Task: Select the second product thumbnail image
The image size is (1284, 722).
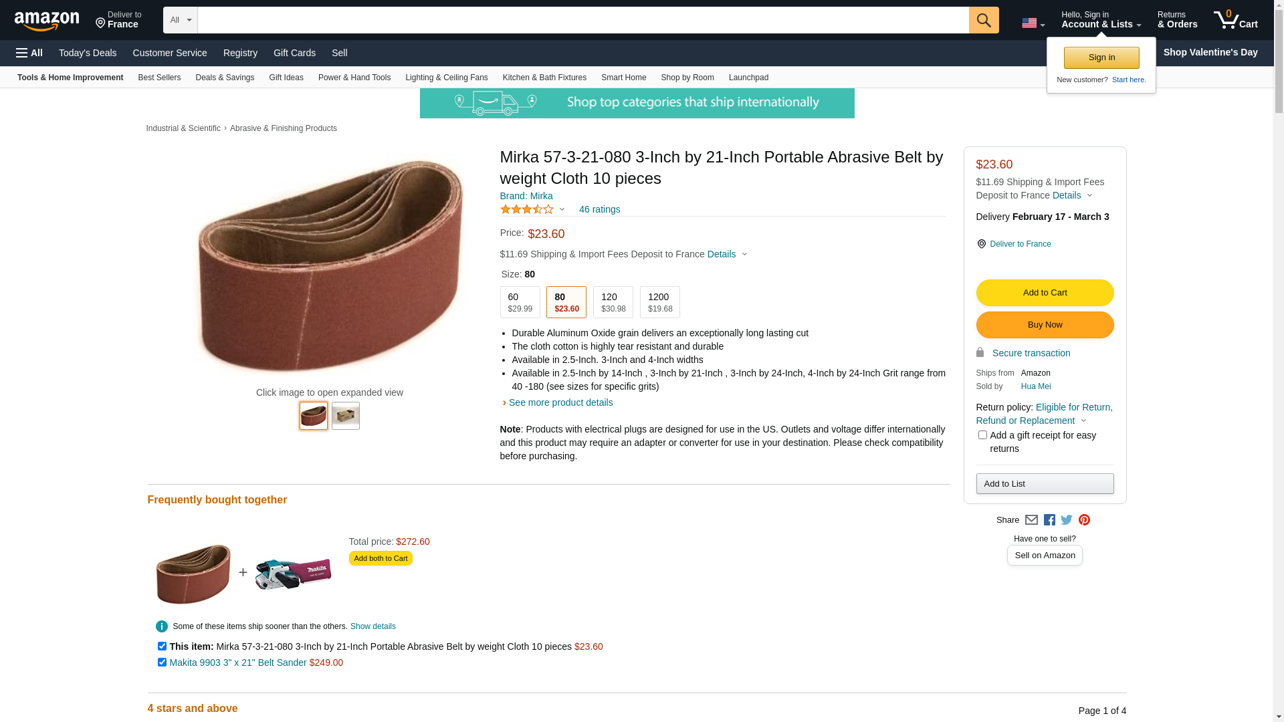Action: 346,416
